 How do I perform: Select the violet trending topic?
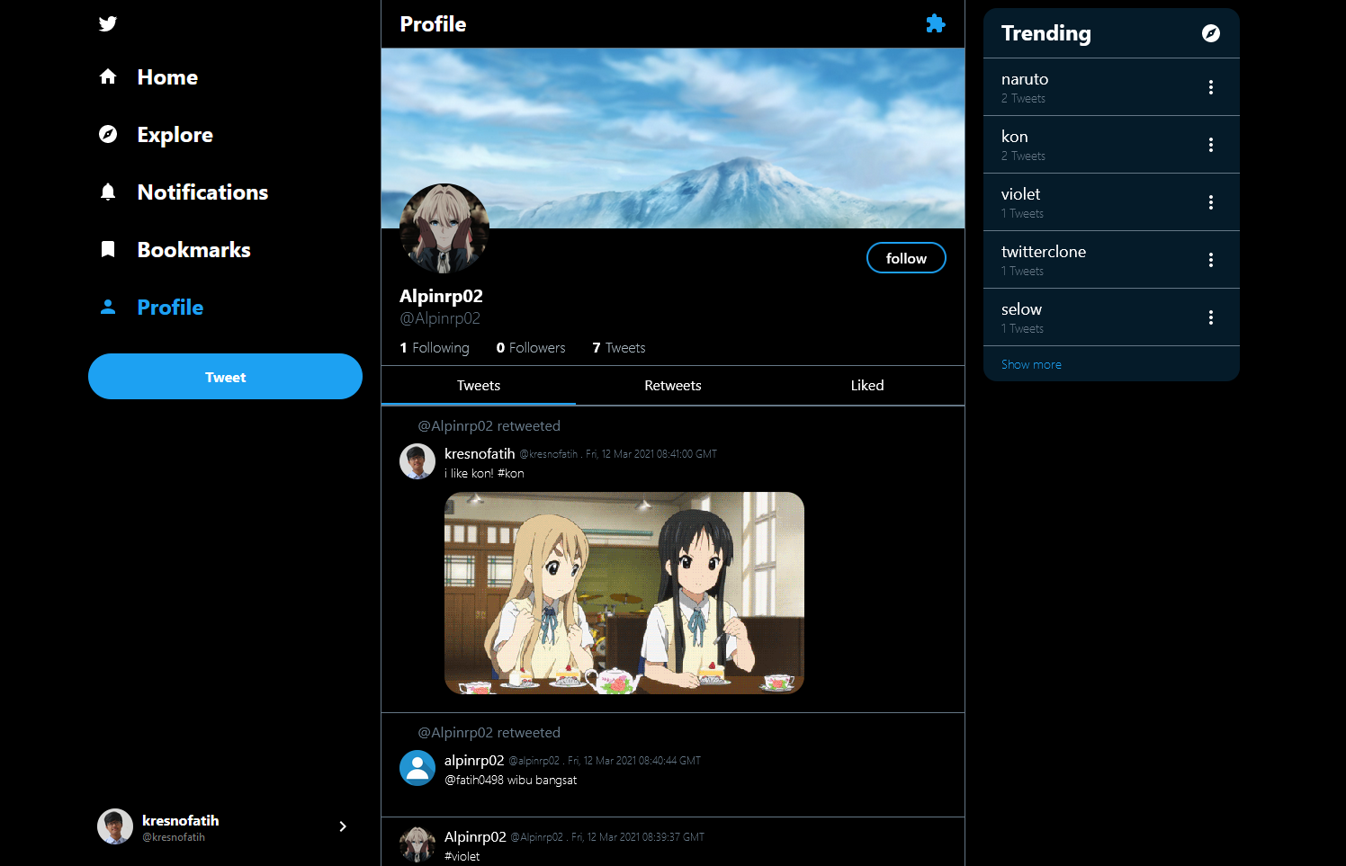click(x=1111, y=202)
